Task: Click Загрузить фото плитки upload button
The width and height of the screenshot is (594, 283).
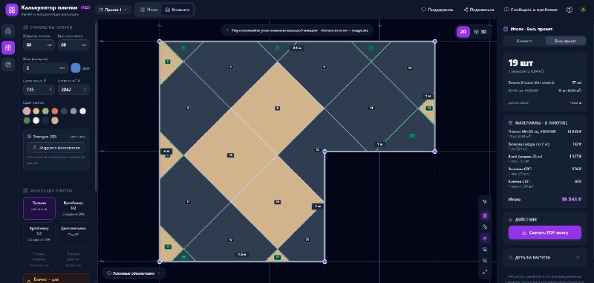Action: [56, 148]
